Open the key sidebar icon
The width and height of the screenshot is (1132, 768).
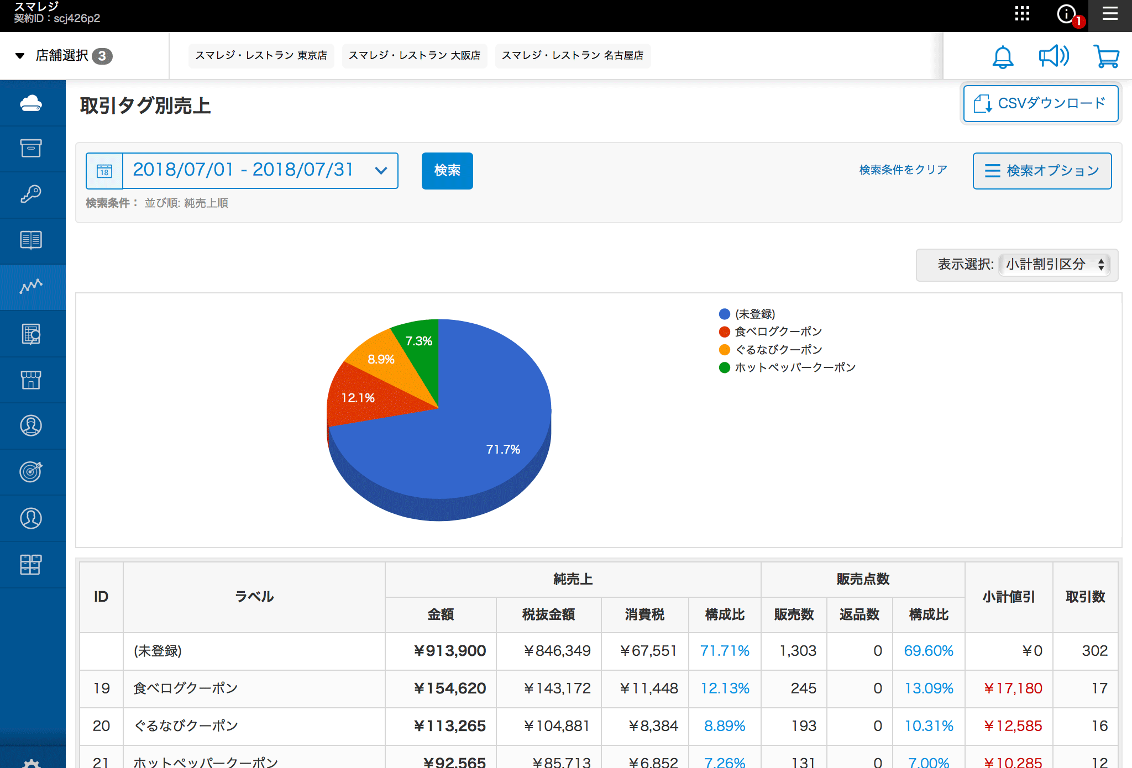point(31,194)
